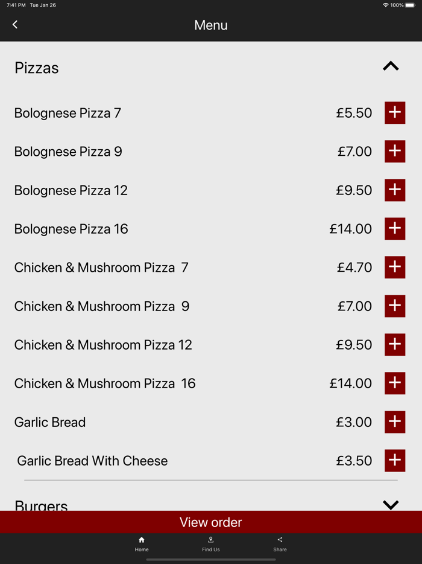Tap the View order button
The height and width of the screenshot is (564, 422).
[210, 522]
